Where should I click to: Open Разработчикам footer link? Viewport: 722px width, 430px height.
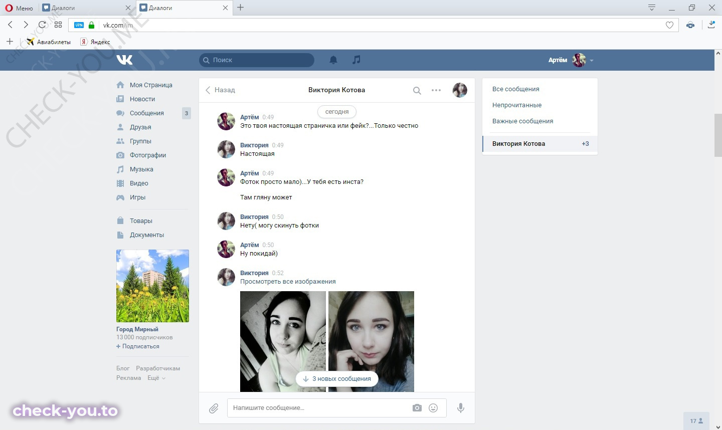click(158, 368)
